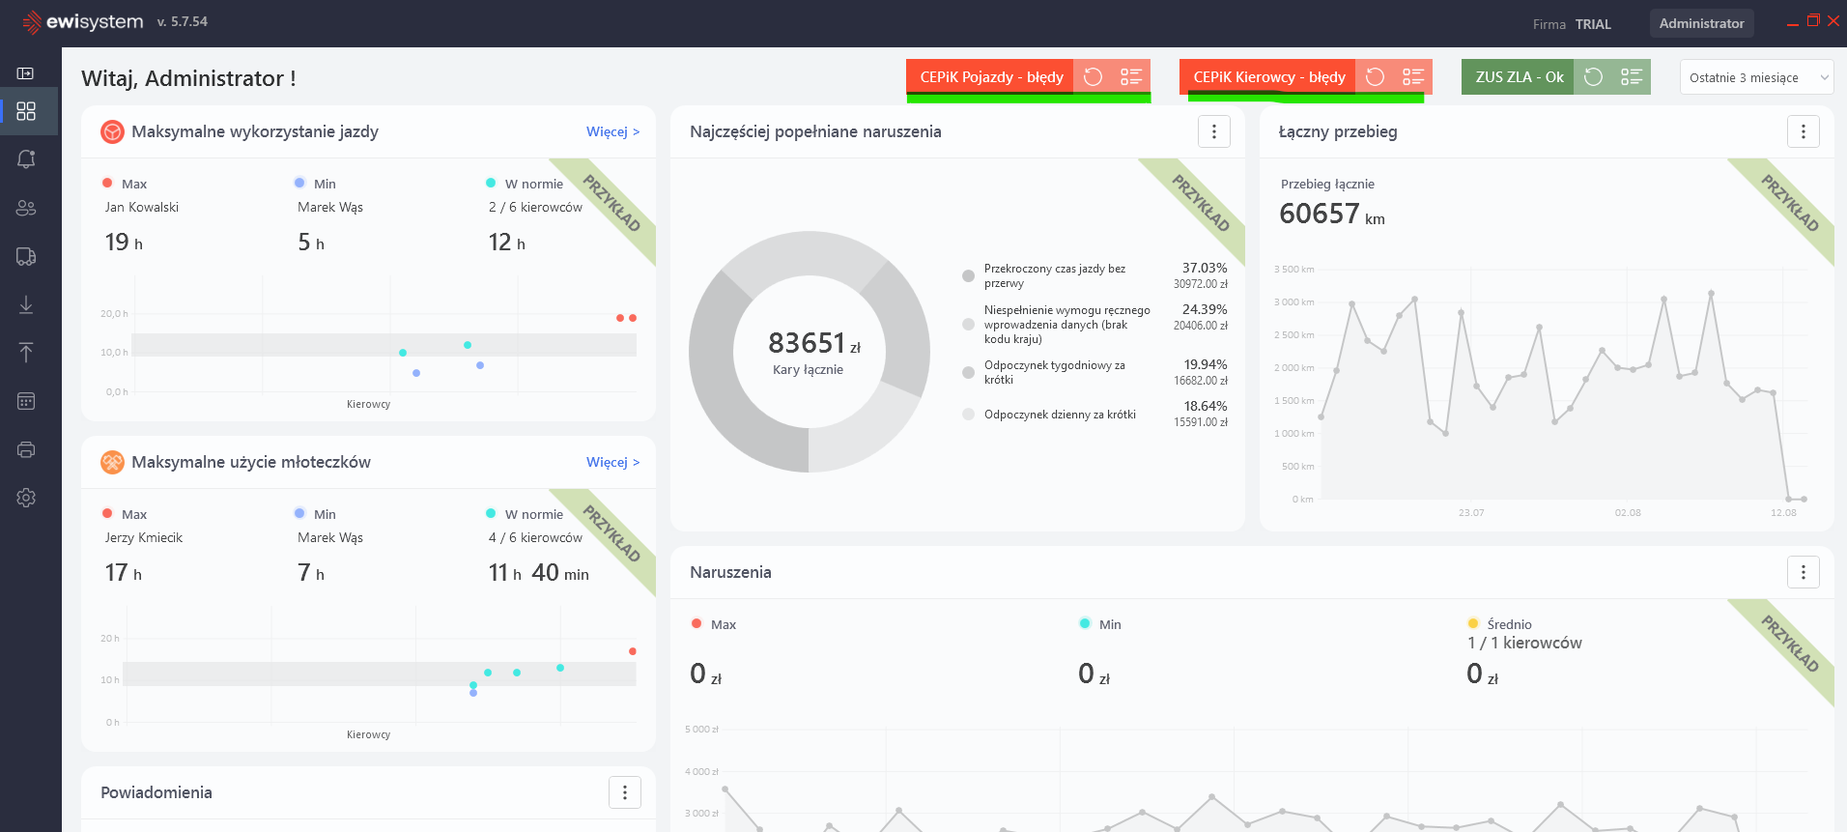Open the drivers (people) section

coord(26,208)
